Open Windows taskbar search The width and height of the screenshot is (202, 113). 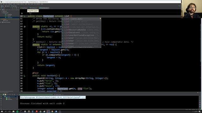[6, 111]
